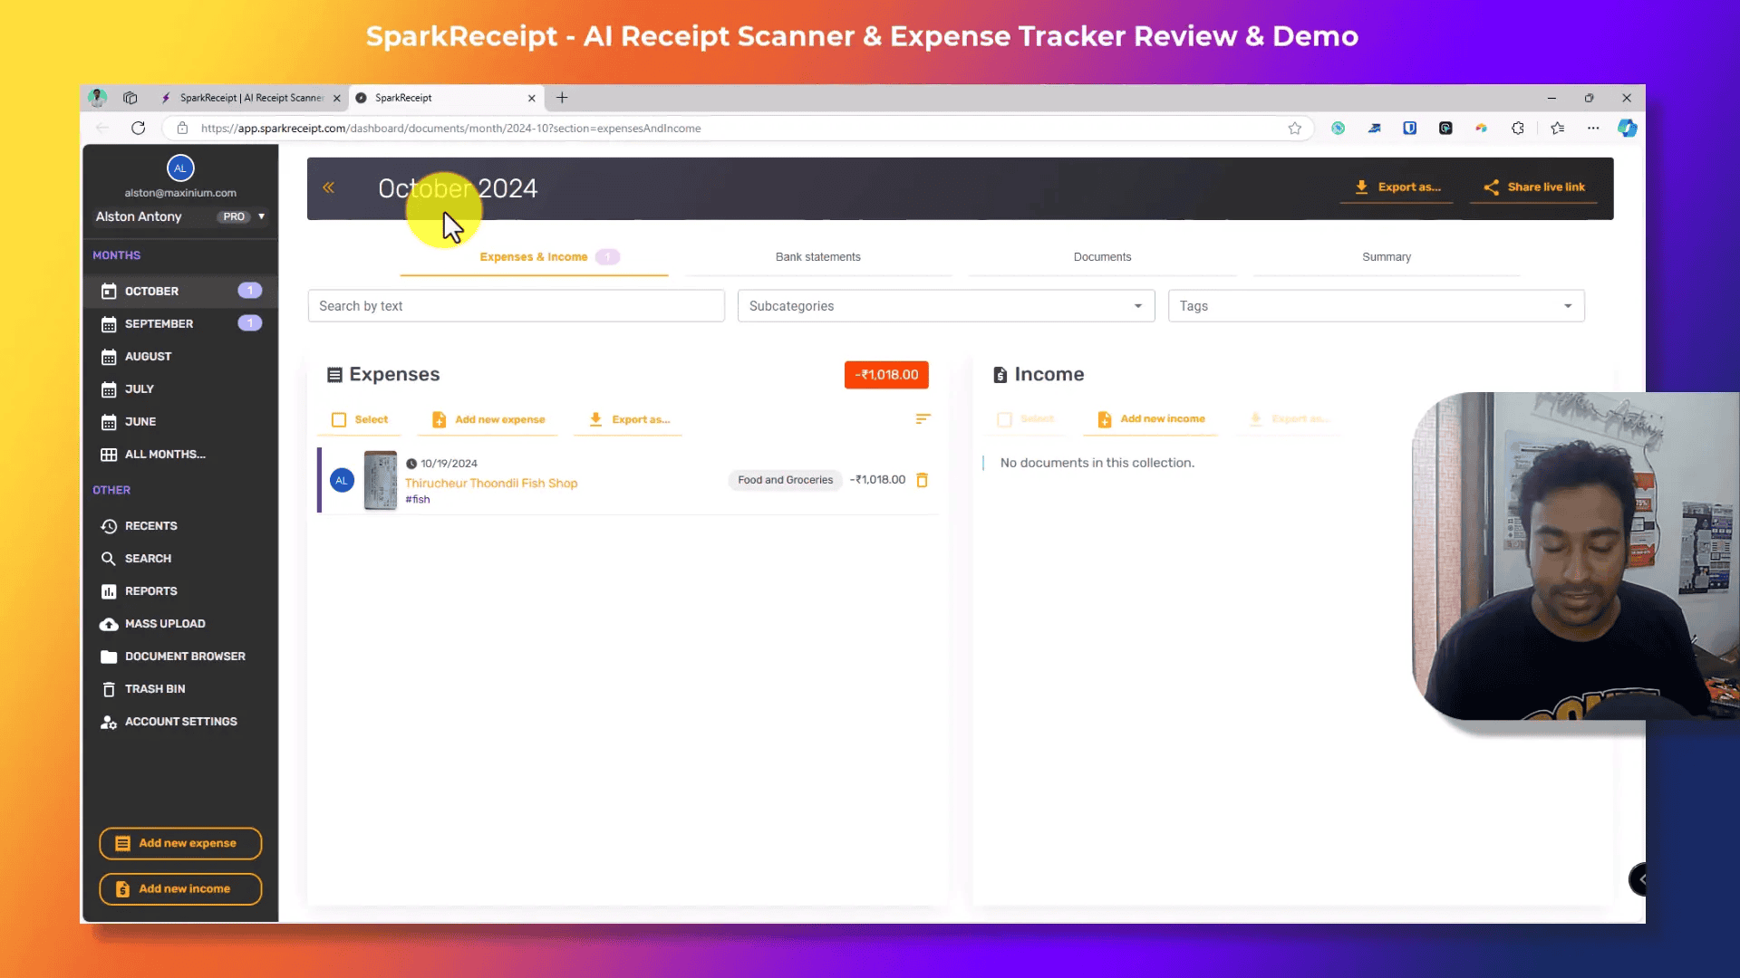1740x978 pixels.
Task: Click the PRO badge
Action: pos(234,216)
